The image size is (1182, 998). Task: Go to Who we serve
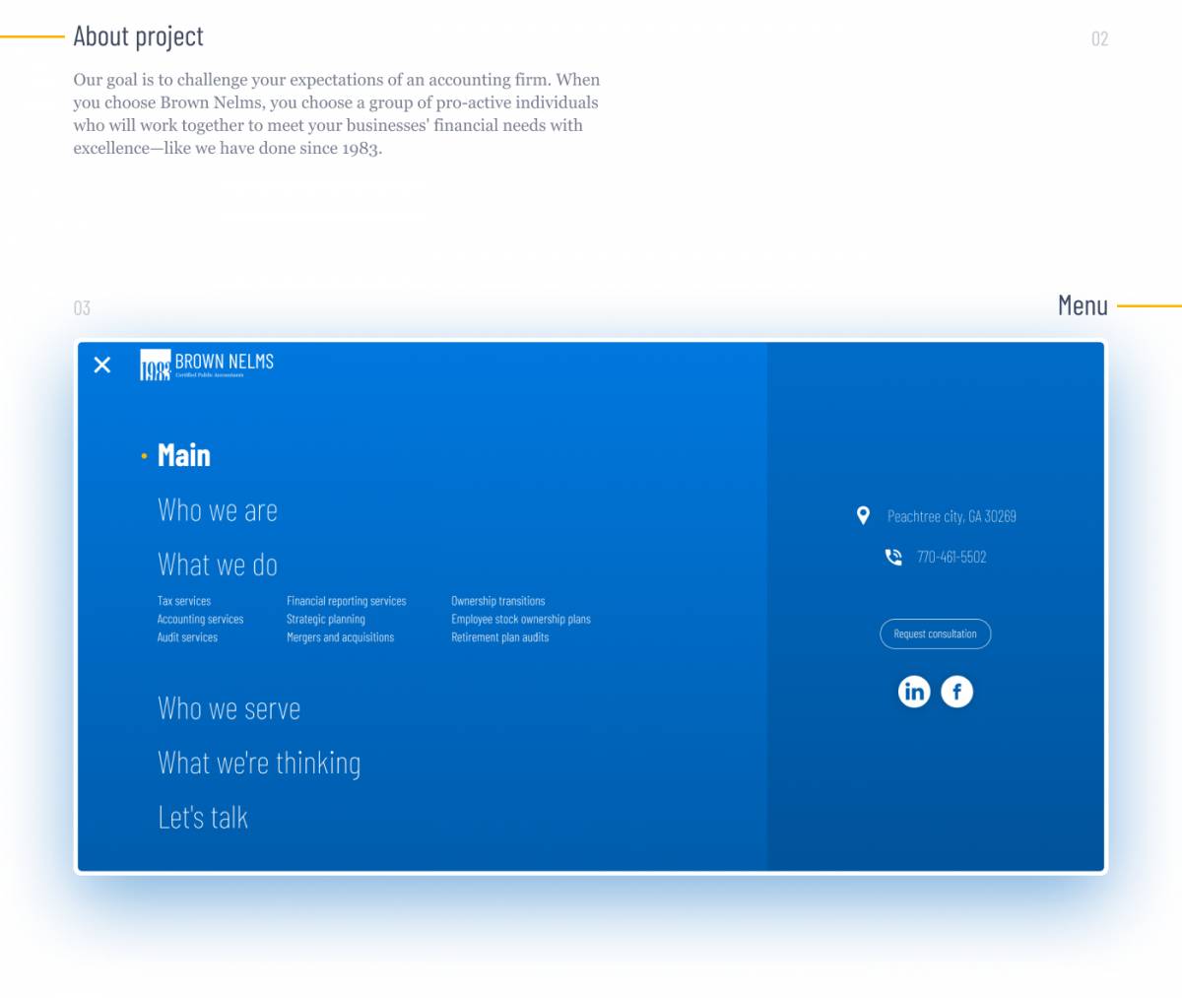(230, 708)
